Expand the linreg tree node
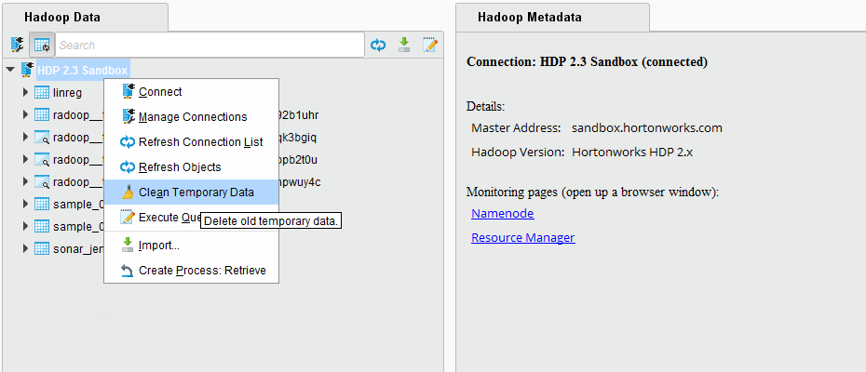 pyautogui.click(x=26, y=93)
